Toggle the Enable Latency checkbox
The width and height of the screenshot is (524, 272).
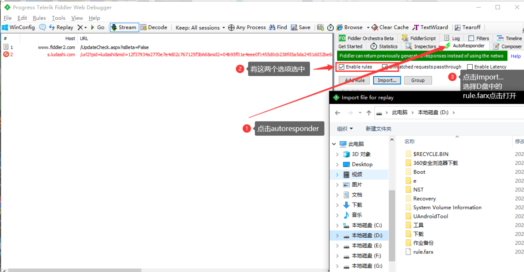[470, 67]
